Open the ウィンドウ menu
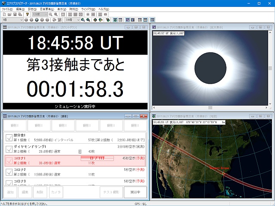This screenshot has height=206, width=275. tap(88, 9)
